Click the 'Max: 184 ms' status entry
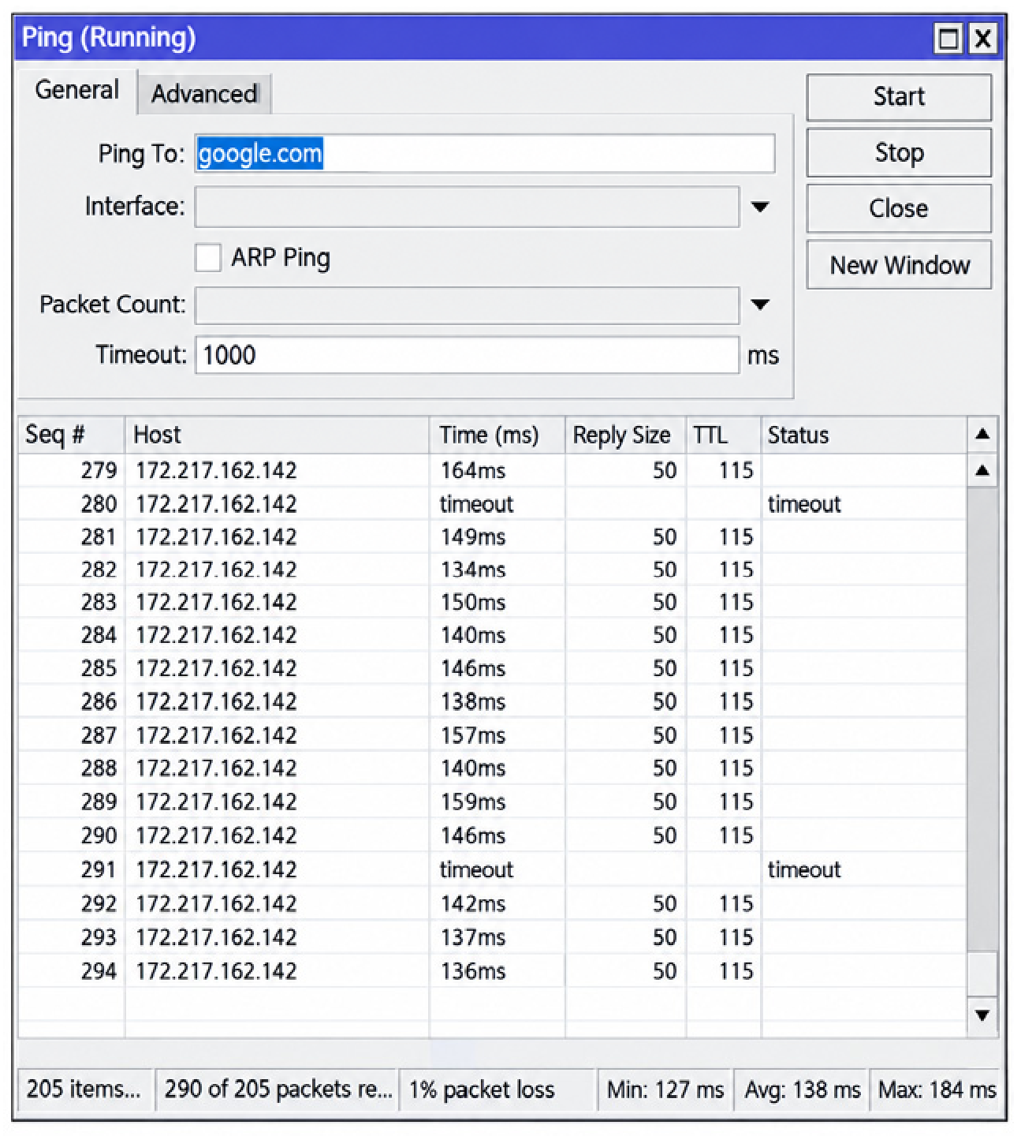This screenshot has width=1021, height=1136. tap(936, 1090)
